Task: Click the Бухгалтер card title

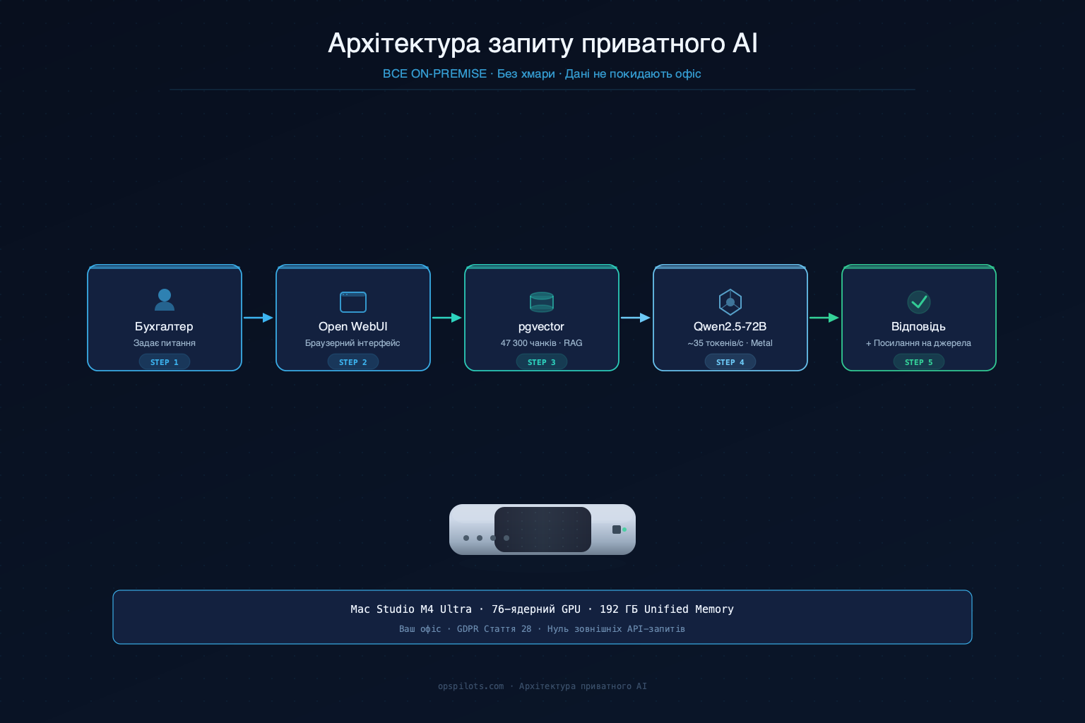Action: 164,326
